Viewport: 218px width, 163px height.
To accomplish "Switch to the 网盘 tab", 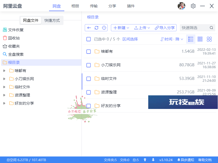I will pos(57,6).
